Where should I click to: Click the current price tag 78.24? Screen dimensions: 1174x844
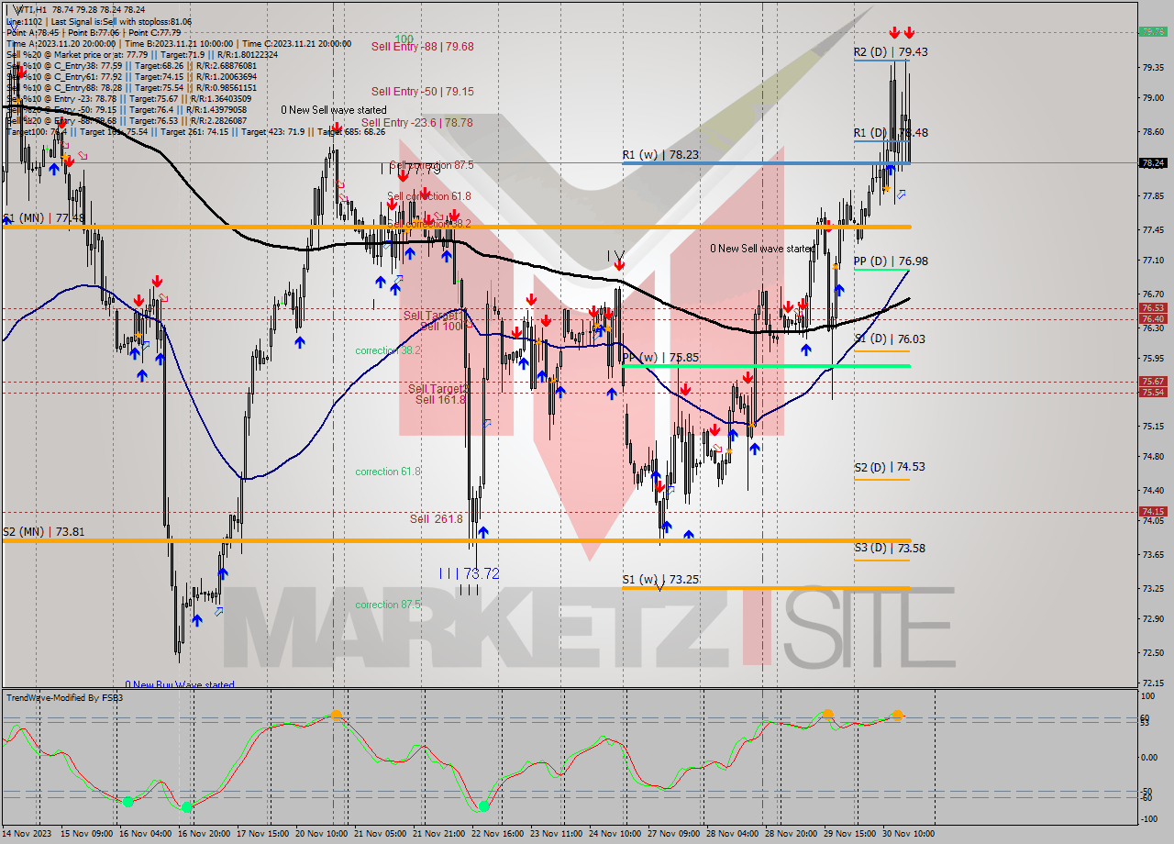1153,163
